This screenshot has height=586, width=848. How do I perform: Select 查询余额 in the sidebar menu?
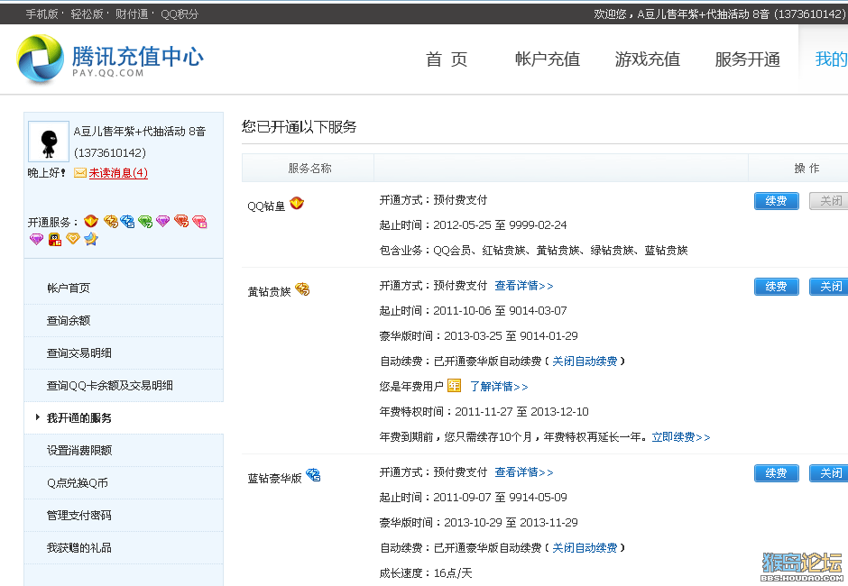tap(124, 321)
